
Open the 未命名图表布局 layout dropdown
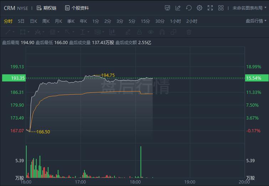pos(249,8)
